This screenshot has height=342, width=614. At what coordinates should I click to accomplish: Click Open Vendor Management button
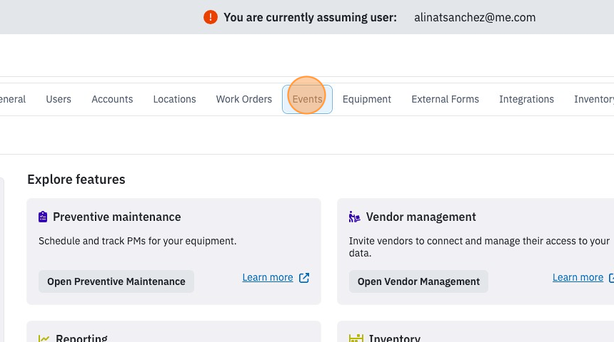(x=418, y=281)
